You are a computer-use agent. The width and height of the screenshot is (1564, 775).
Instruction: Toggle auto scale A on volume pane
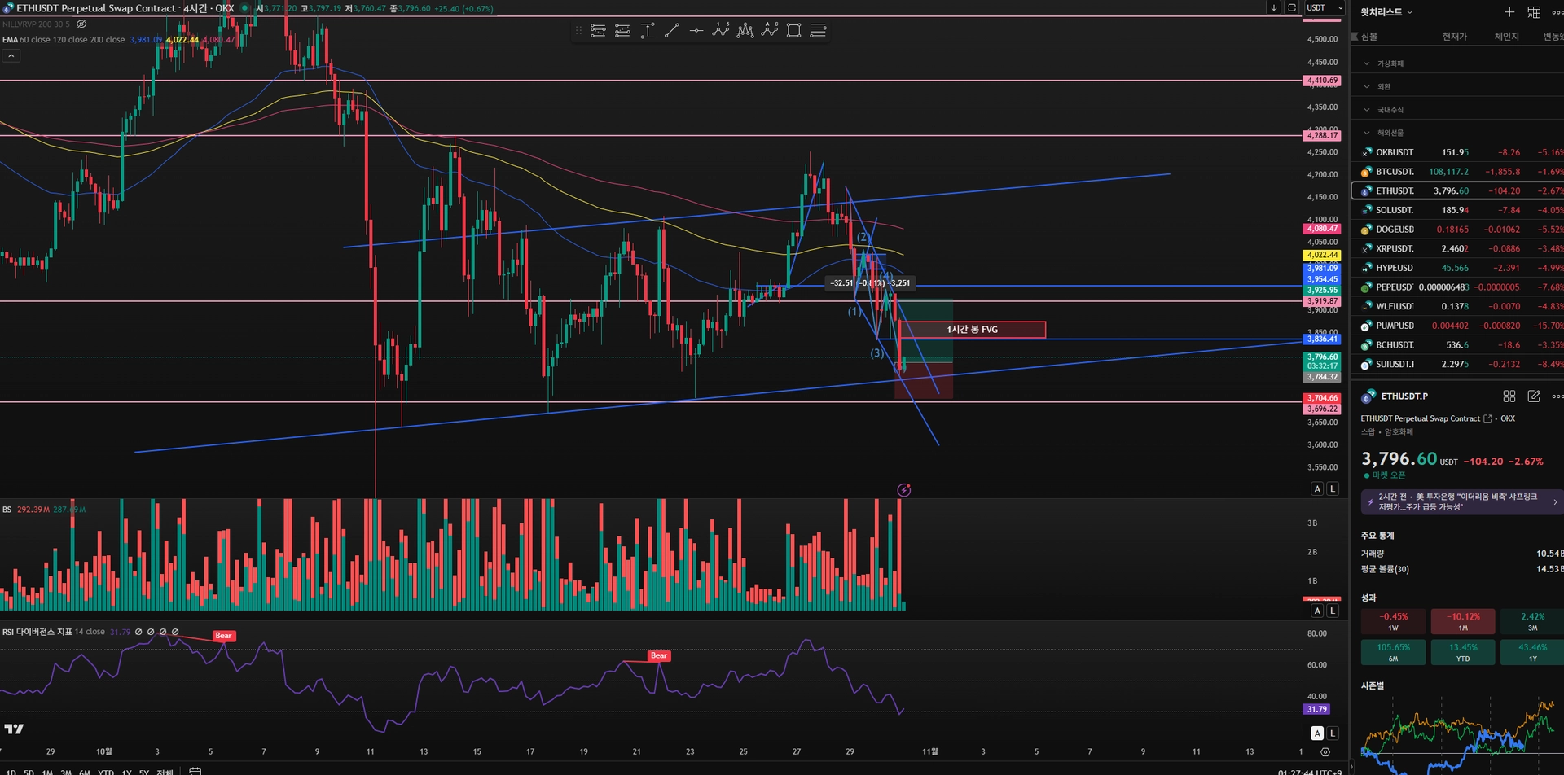click(x=1317, y=611)
